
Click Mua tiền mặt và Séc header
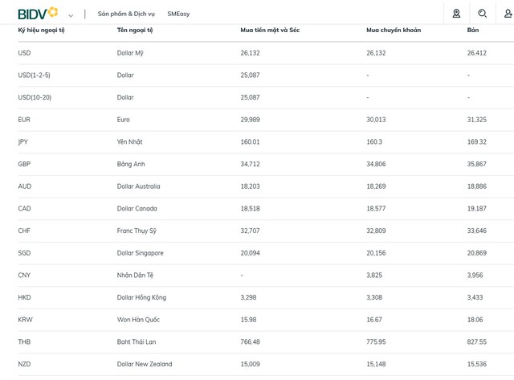(270, 31)
